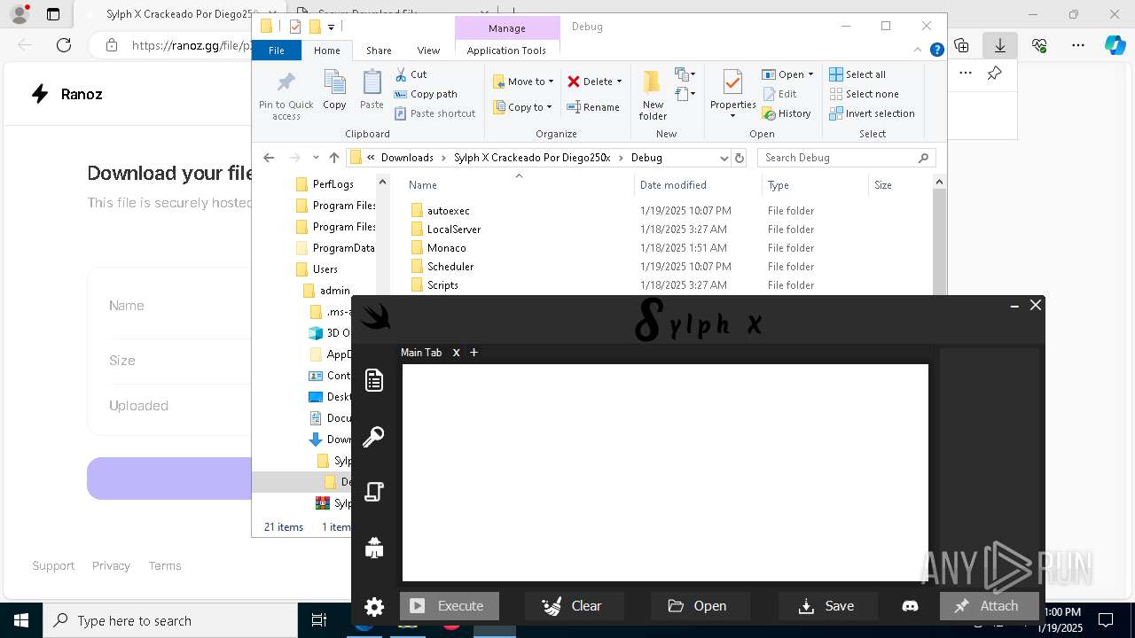This screenshot has height=638, width=1135.
Task: Open Properties in Explorer ribbon
Action: point(732,94)
